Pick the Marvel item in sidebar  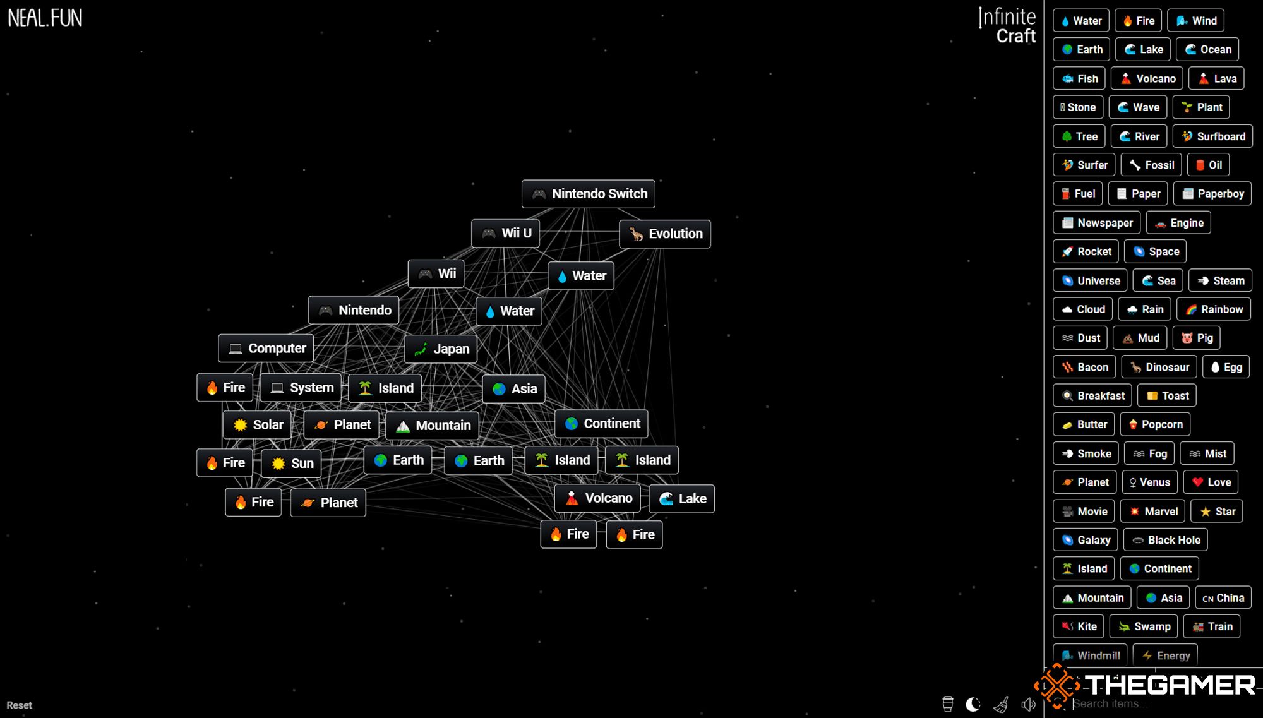1152,512
